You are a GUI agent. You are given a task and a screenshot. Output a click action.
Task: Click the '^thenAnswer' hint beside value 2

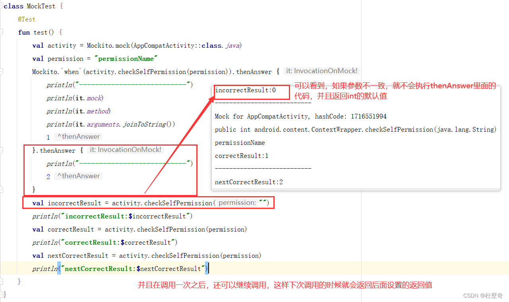pos(78,176)
